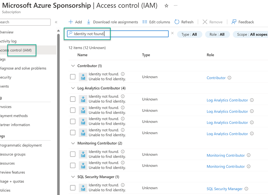Collapse Monitoring Contributor (2) group

coord(73,143)
